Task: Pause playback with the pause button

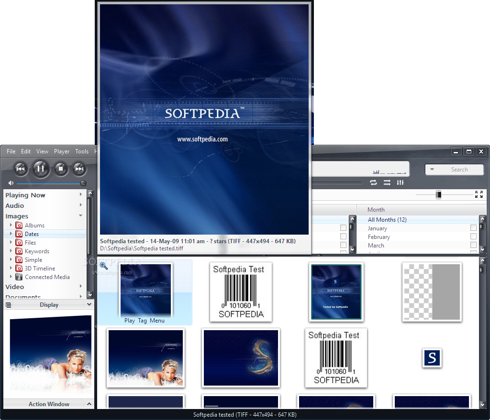Action: (41, 169)
